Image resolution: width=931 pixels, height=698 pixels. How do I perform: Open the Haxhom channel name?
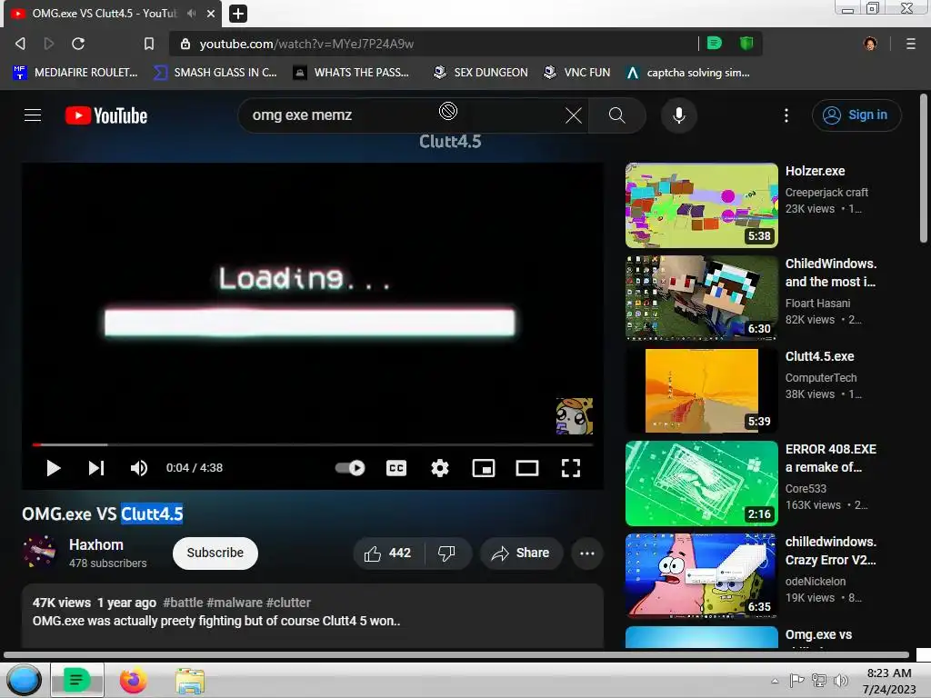tap(96, 544)
